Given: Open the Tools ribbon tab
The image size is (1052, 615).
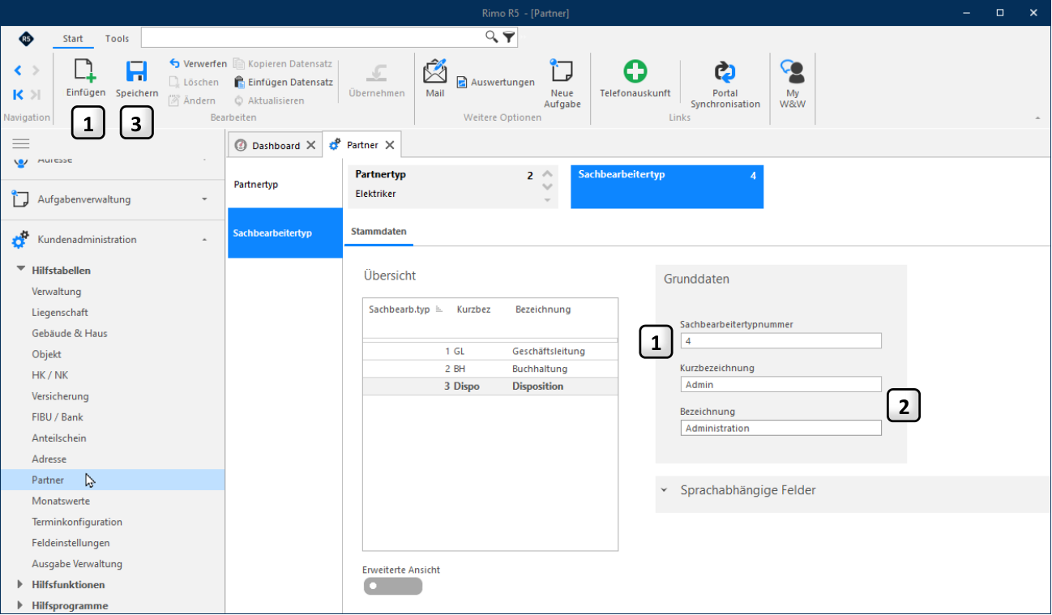Looking at the screenshot, I should click(x=117, y=38).
